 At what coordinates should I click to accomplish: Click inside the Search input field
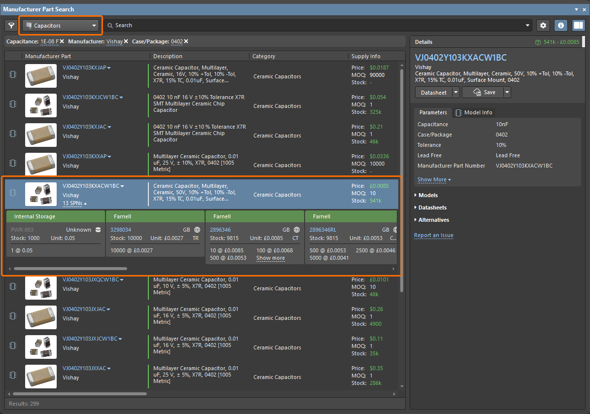[x=315, y=26]
